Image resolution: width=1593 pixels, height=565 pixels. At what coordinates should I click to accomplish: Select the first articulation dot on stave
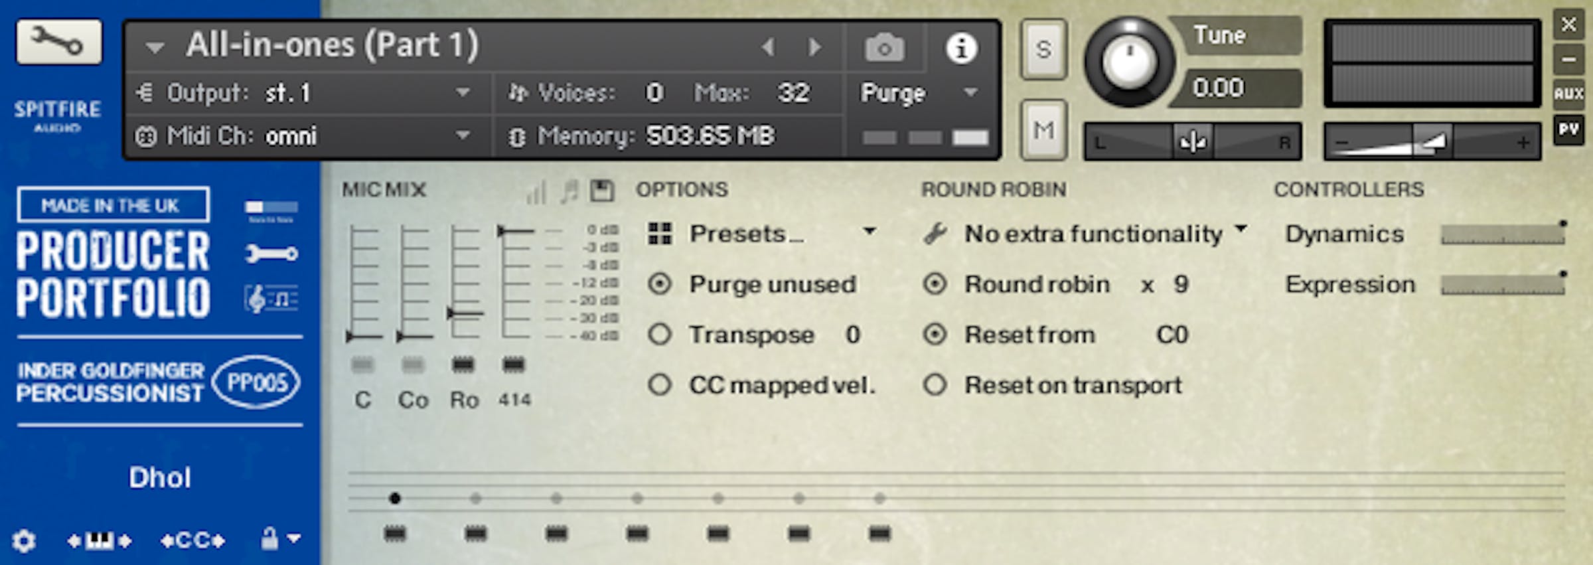[x=395, y=498]
